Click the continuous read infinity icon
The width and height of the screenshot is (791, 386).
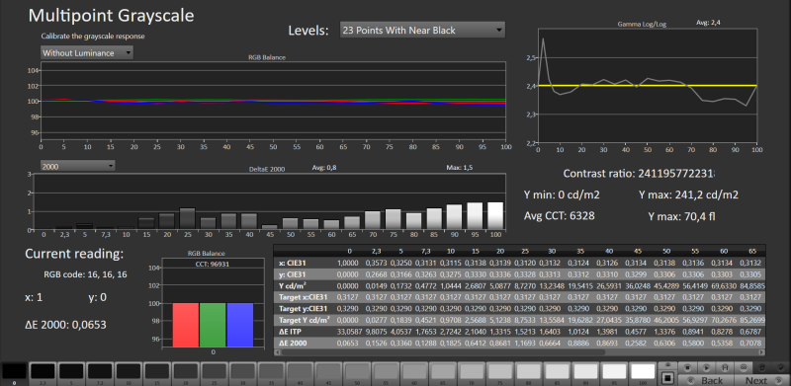[x=744, y=368]
